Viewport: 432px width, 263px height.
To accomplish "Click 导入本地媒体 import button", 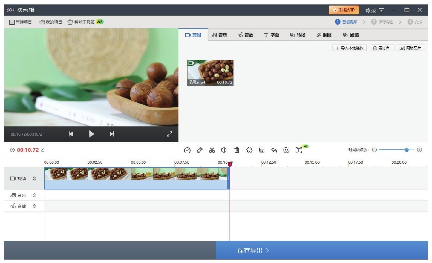I will (x=349, y=48).
